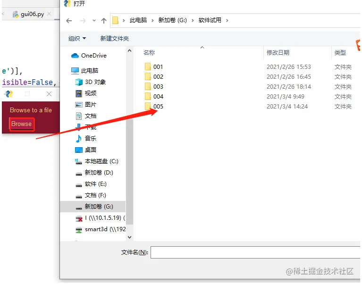Image resolution: width=362 pixels, height=284 pixels.
Task: Click the 视频 film icon
Action: pyautogui.click(x=79, y=93)
